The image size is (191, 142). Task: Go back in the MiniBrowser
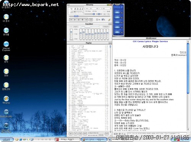(115, 134)
